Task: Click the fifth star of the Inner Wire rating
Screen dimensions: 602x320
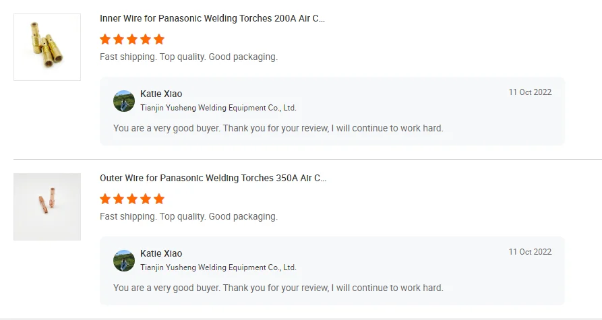Action: [159, 39]
